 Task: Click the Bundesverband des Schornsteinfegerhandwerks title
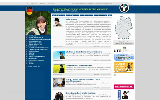[81, 9]
